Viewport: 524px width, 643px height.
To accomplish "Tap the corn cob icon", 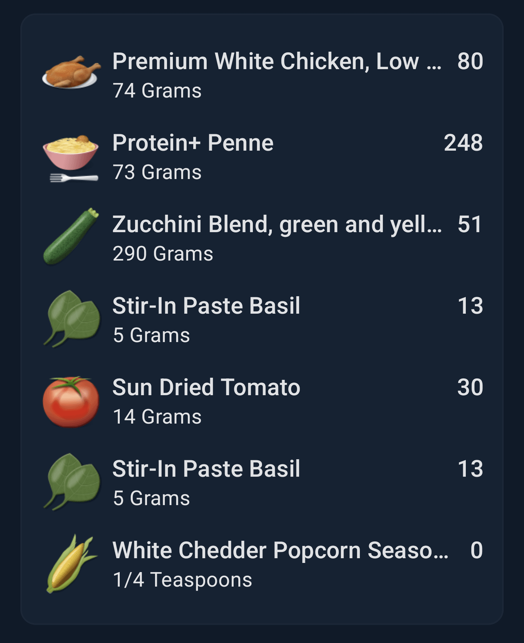I will [x=71, y=563].
